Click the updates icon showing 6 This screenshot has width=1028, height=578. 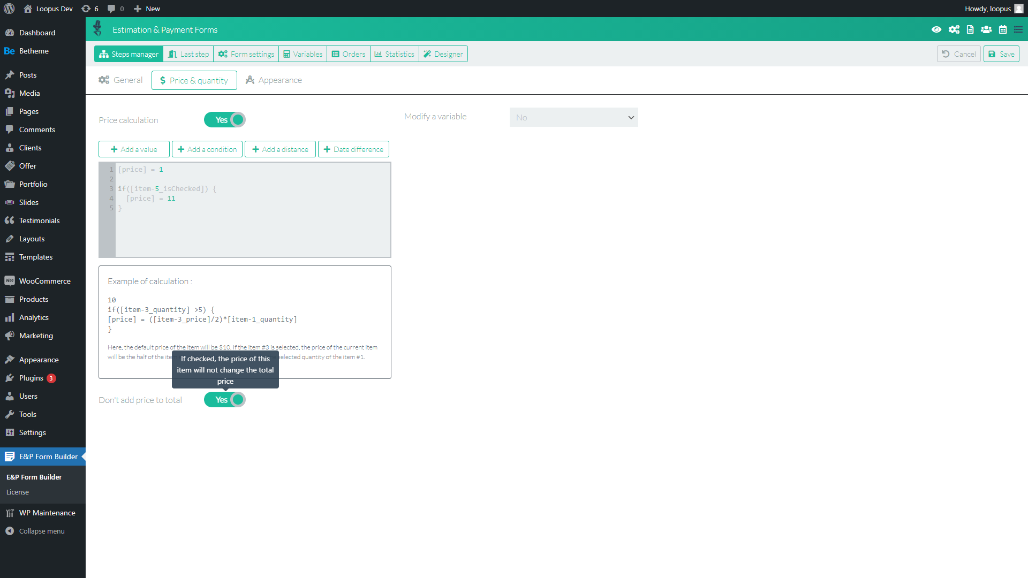click(89, 9)
